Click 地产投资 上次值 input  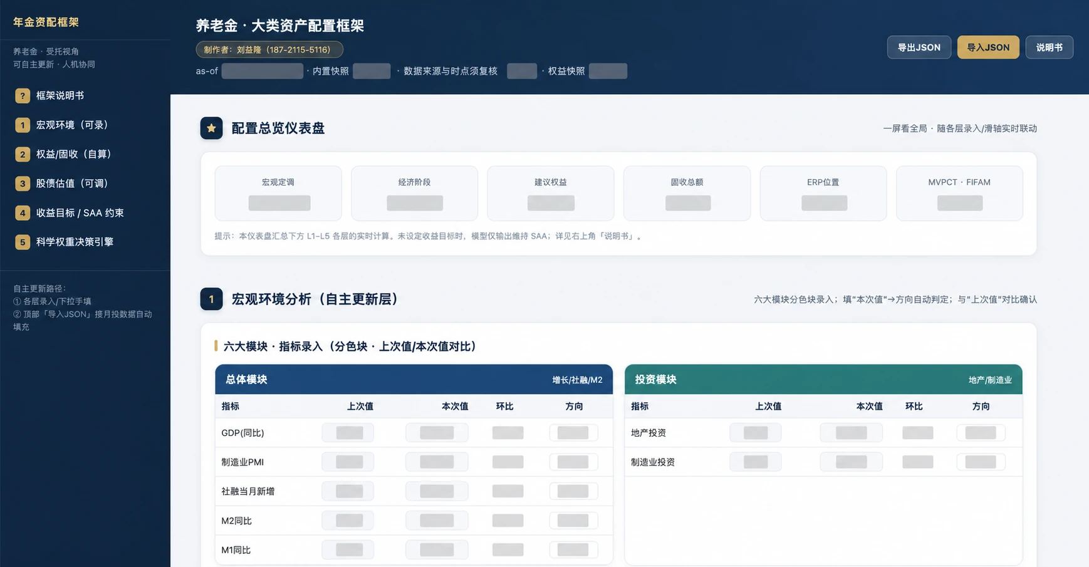click(x=756, y=432)
